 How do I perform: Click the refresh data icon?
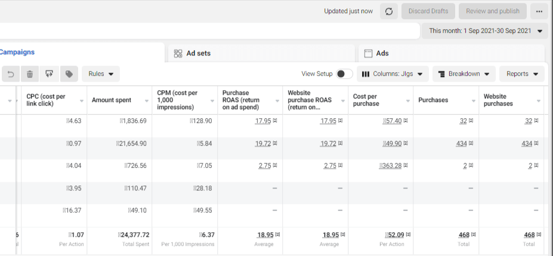(388, 11)
